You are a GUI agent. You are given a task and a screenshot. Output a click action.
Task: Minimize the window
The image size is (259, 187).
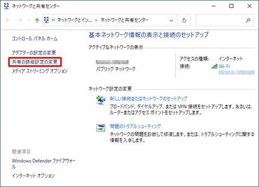point(213,6)
